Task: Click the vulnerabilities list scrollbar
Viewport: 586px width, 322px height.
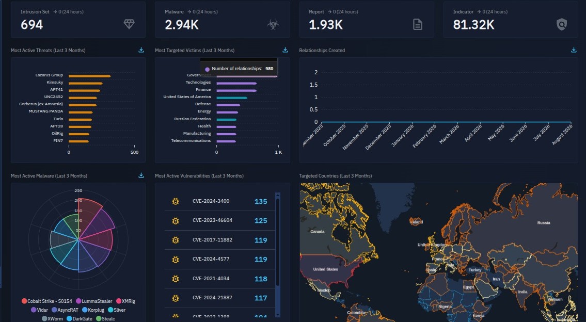Action: point(278,243)
